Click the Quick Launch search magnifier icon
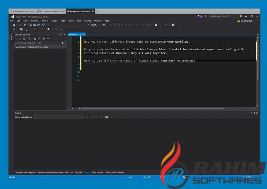This screenshot has width=267, height=189. click(x=241, y=16)
